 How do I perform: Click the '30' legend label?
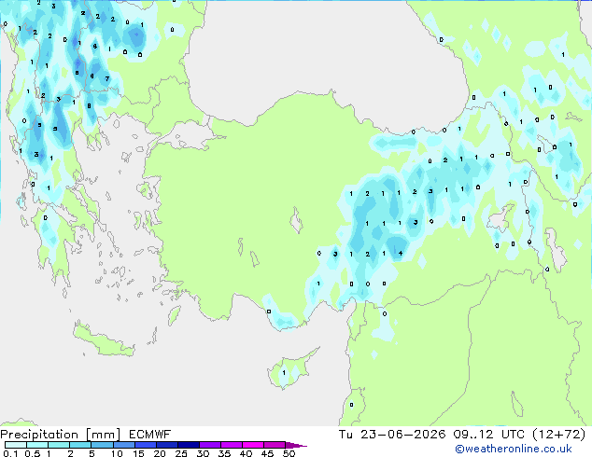tap(203, 453)
